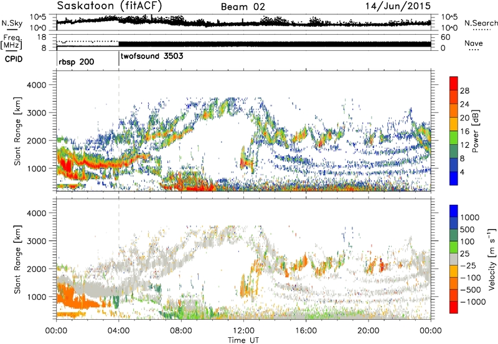Click the 'N.Search' legend label
This screenshot has width=498, height=344.
click(481, 23)
